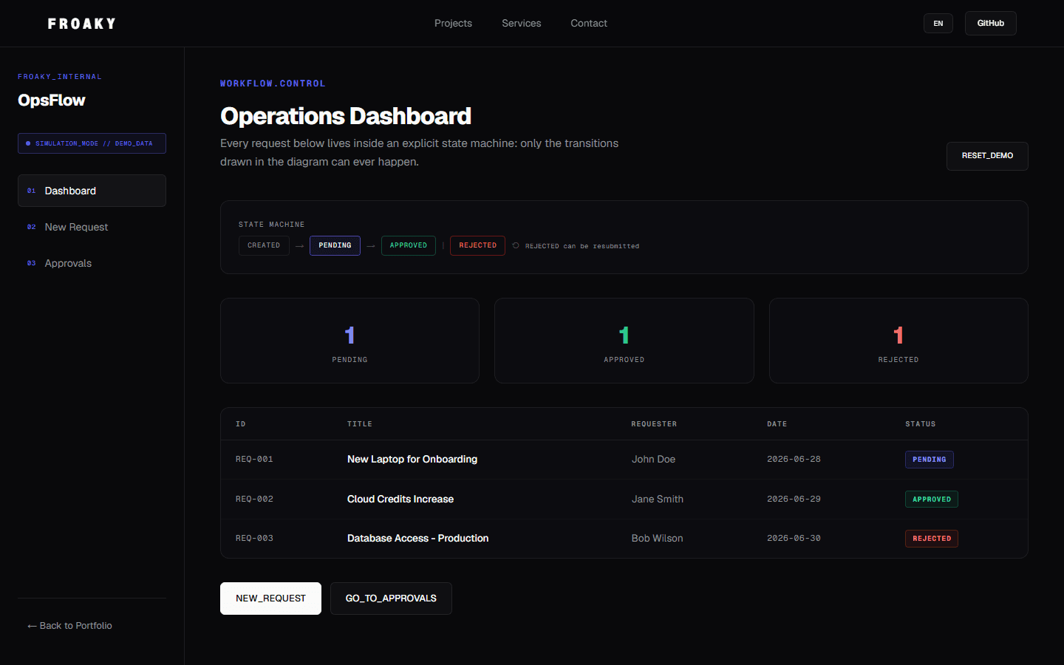Open the Contact nav link
The width and height of the screenshot is (1064, 665).
[x=589, y=24]
